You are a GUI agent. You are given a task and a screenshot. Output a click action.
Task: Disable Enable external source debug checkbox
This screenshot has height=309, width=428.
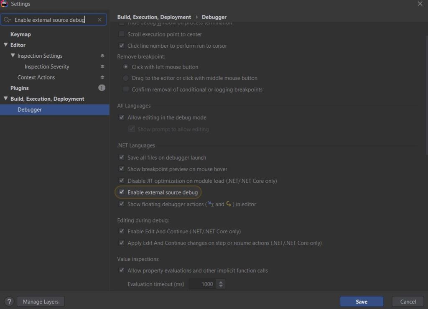click(x=122, y=192)
